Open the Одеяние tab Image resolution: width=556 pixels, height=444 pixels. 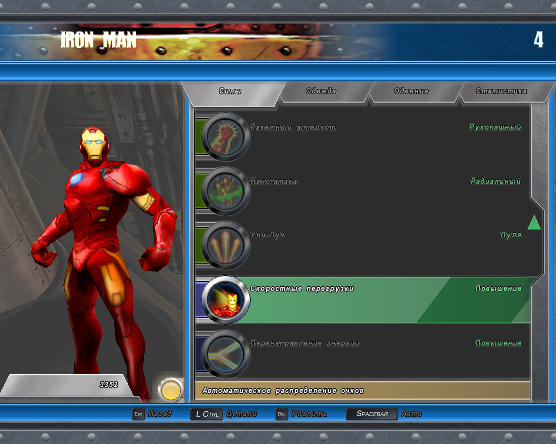[411, 91]
